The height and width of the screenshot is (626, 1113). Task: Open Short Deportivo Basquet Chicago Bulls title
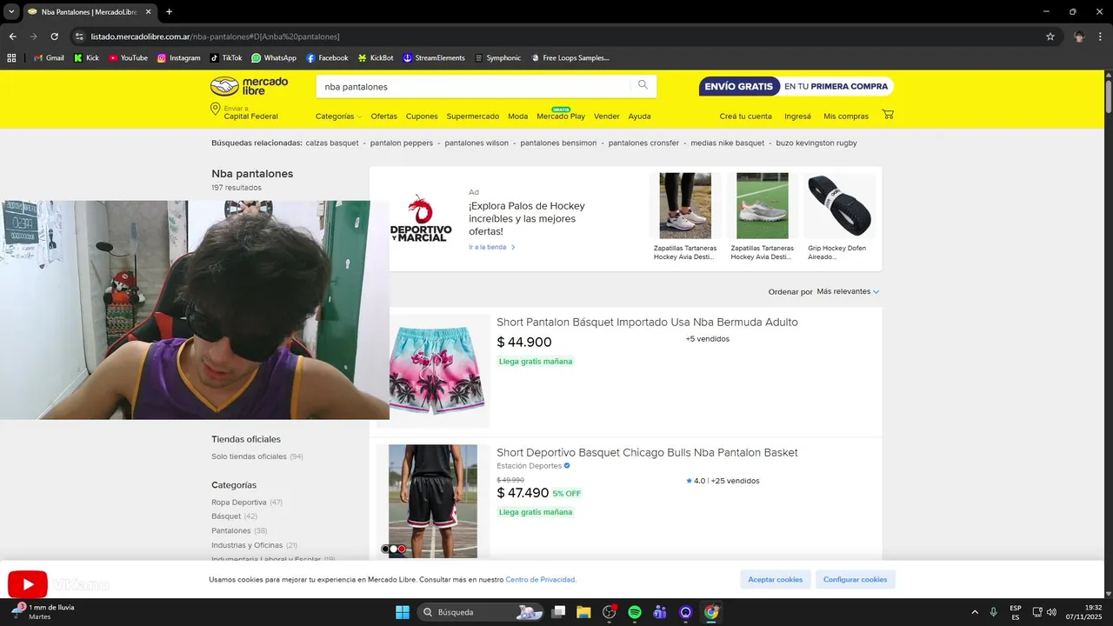tap(647, 452)
